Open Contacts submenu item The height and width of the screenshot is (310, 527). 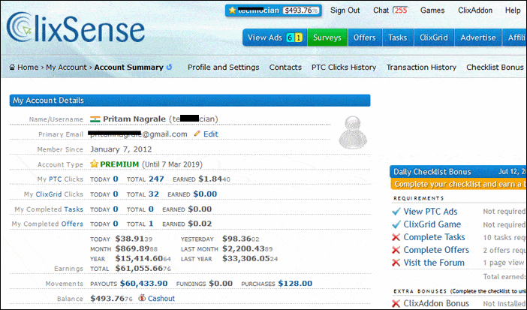point(285,68)
